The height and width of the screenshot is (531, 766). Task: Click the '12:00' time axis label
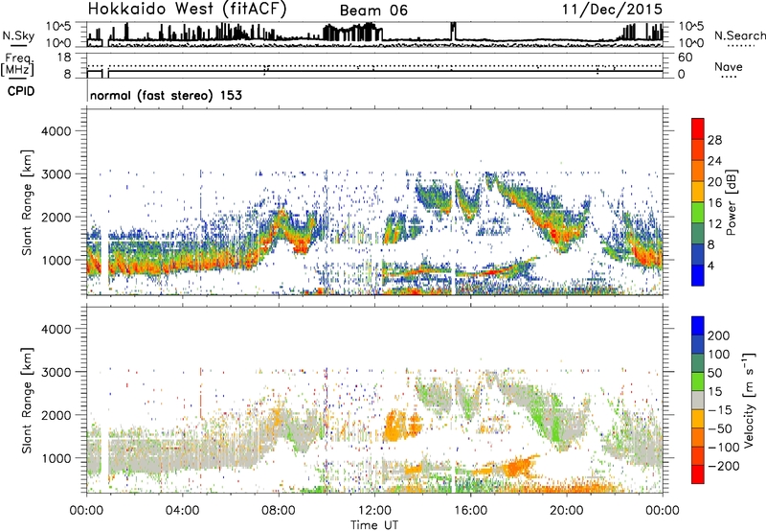374,511
